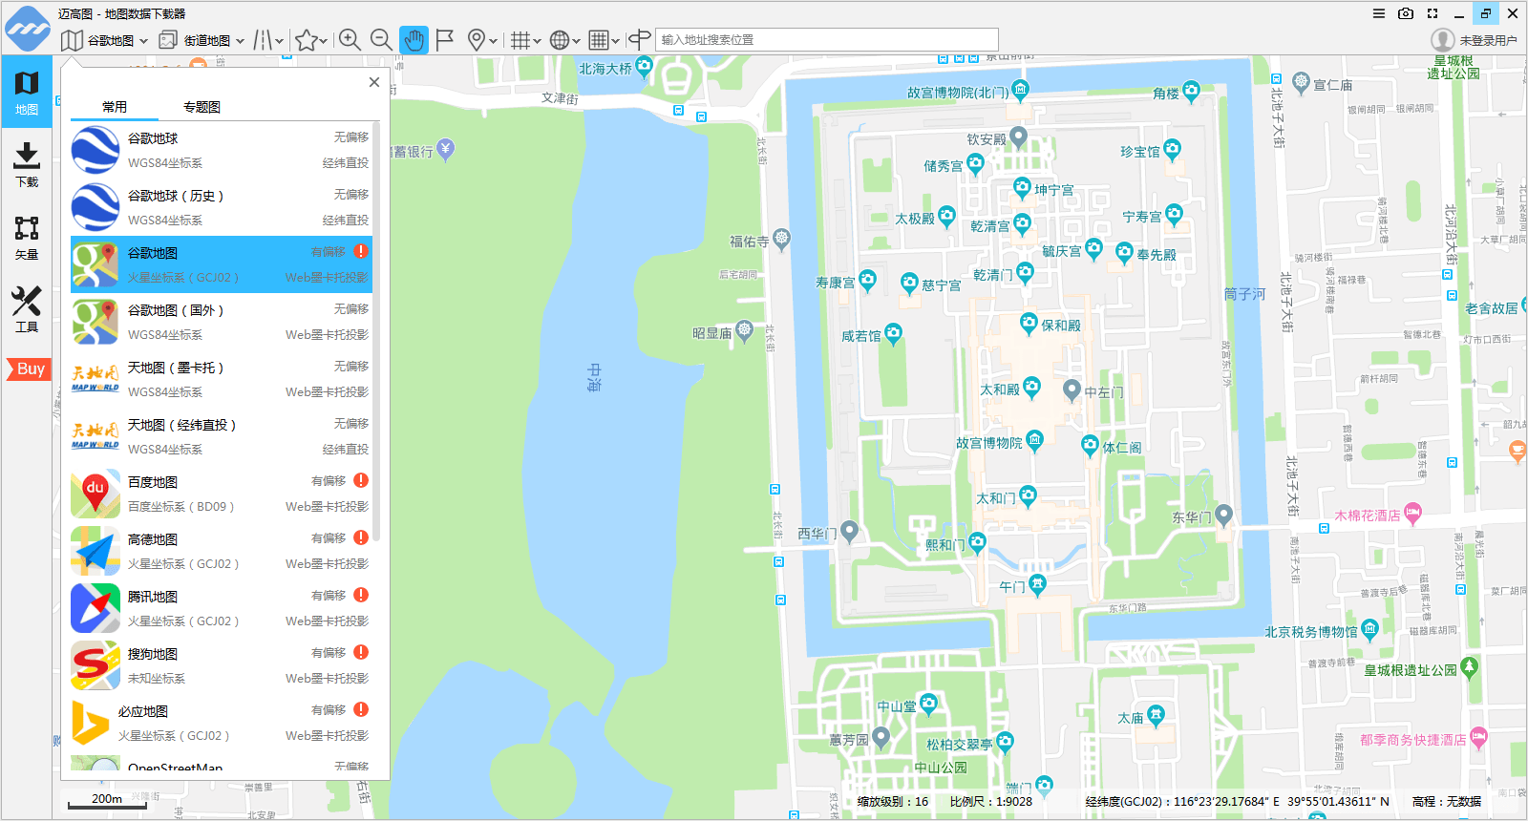1528x821 pixels.
Task: Click the screenshot camera icon
Action: pos(1405,13)
